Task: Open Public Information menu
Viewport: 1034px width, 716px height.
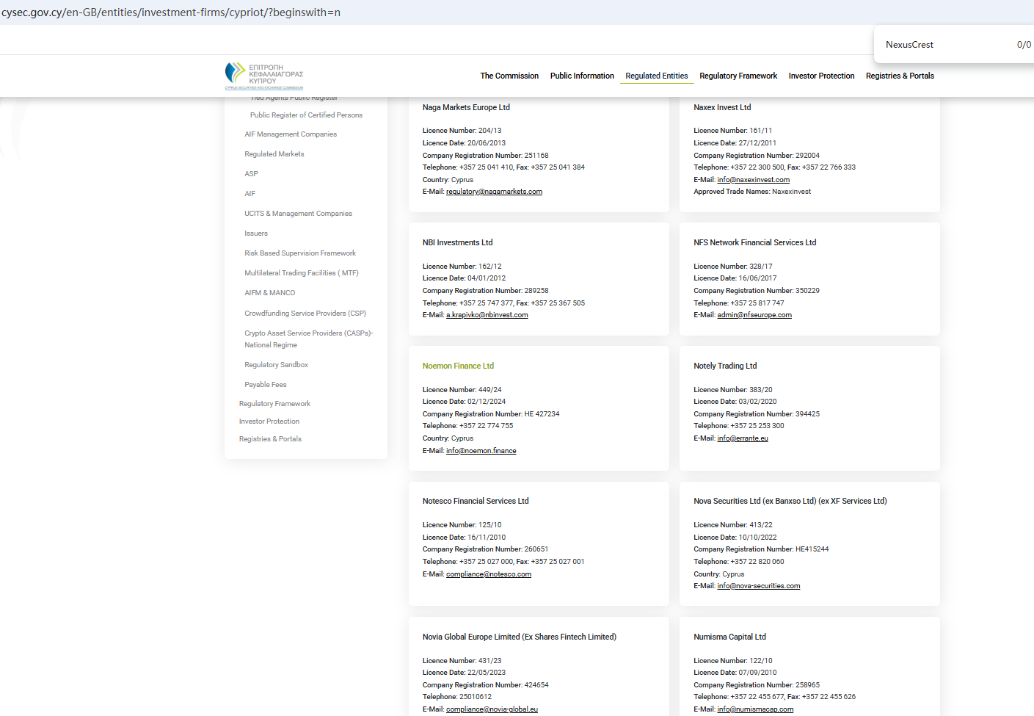Action: click(x=582, y=76)
